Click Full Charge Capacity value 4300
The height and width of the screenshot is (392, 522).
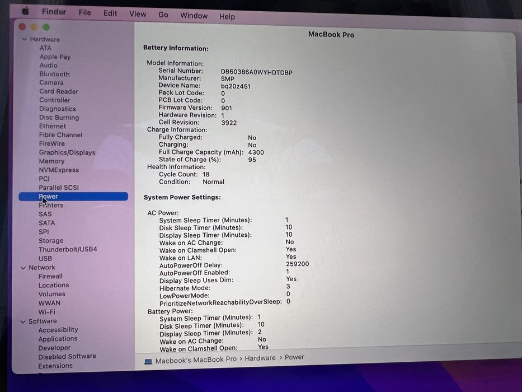pyautogui.click(x=256, y=153)
